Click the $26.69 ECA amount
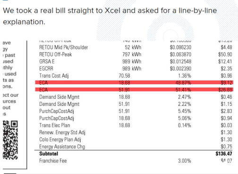The height and width of the screenshot is (174, 238). coord(225,90)
